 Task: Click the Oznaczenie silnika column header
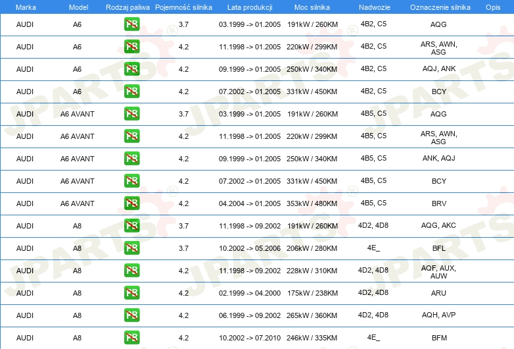[440, 7]
